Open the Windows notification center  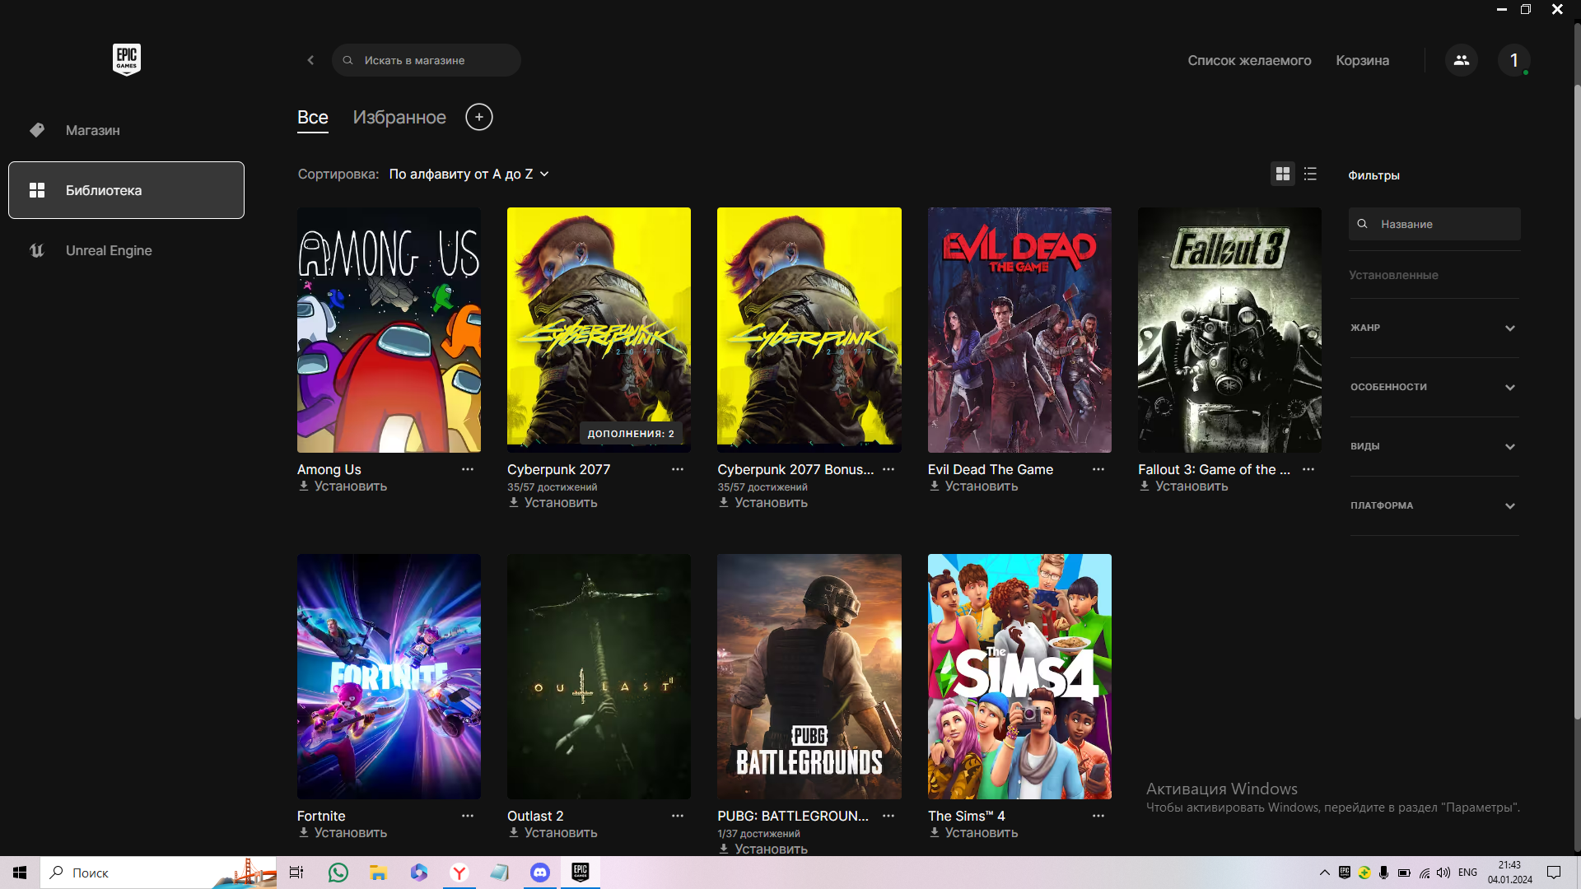click(1554, 873)
